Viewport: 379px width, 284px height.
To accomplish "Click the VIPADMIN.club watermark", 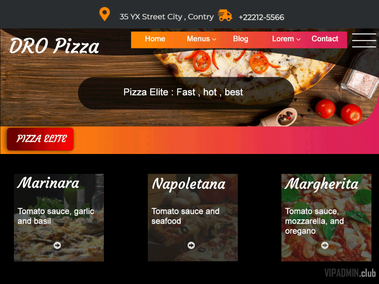I will [x=350, y=273].
